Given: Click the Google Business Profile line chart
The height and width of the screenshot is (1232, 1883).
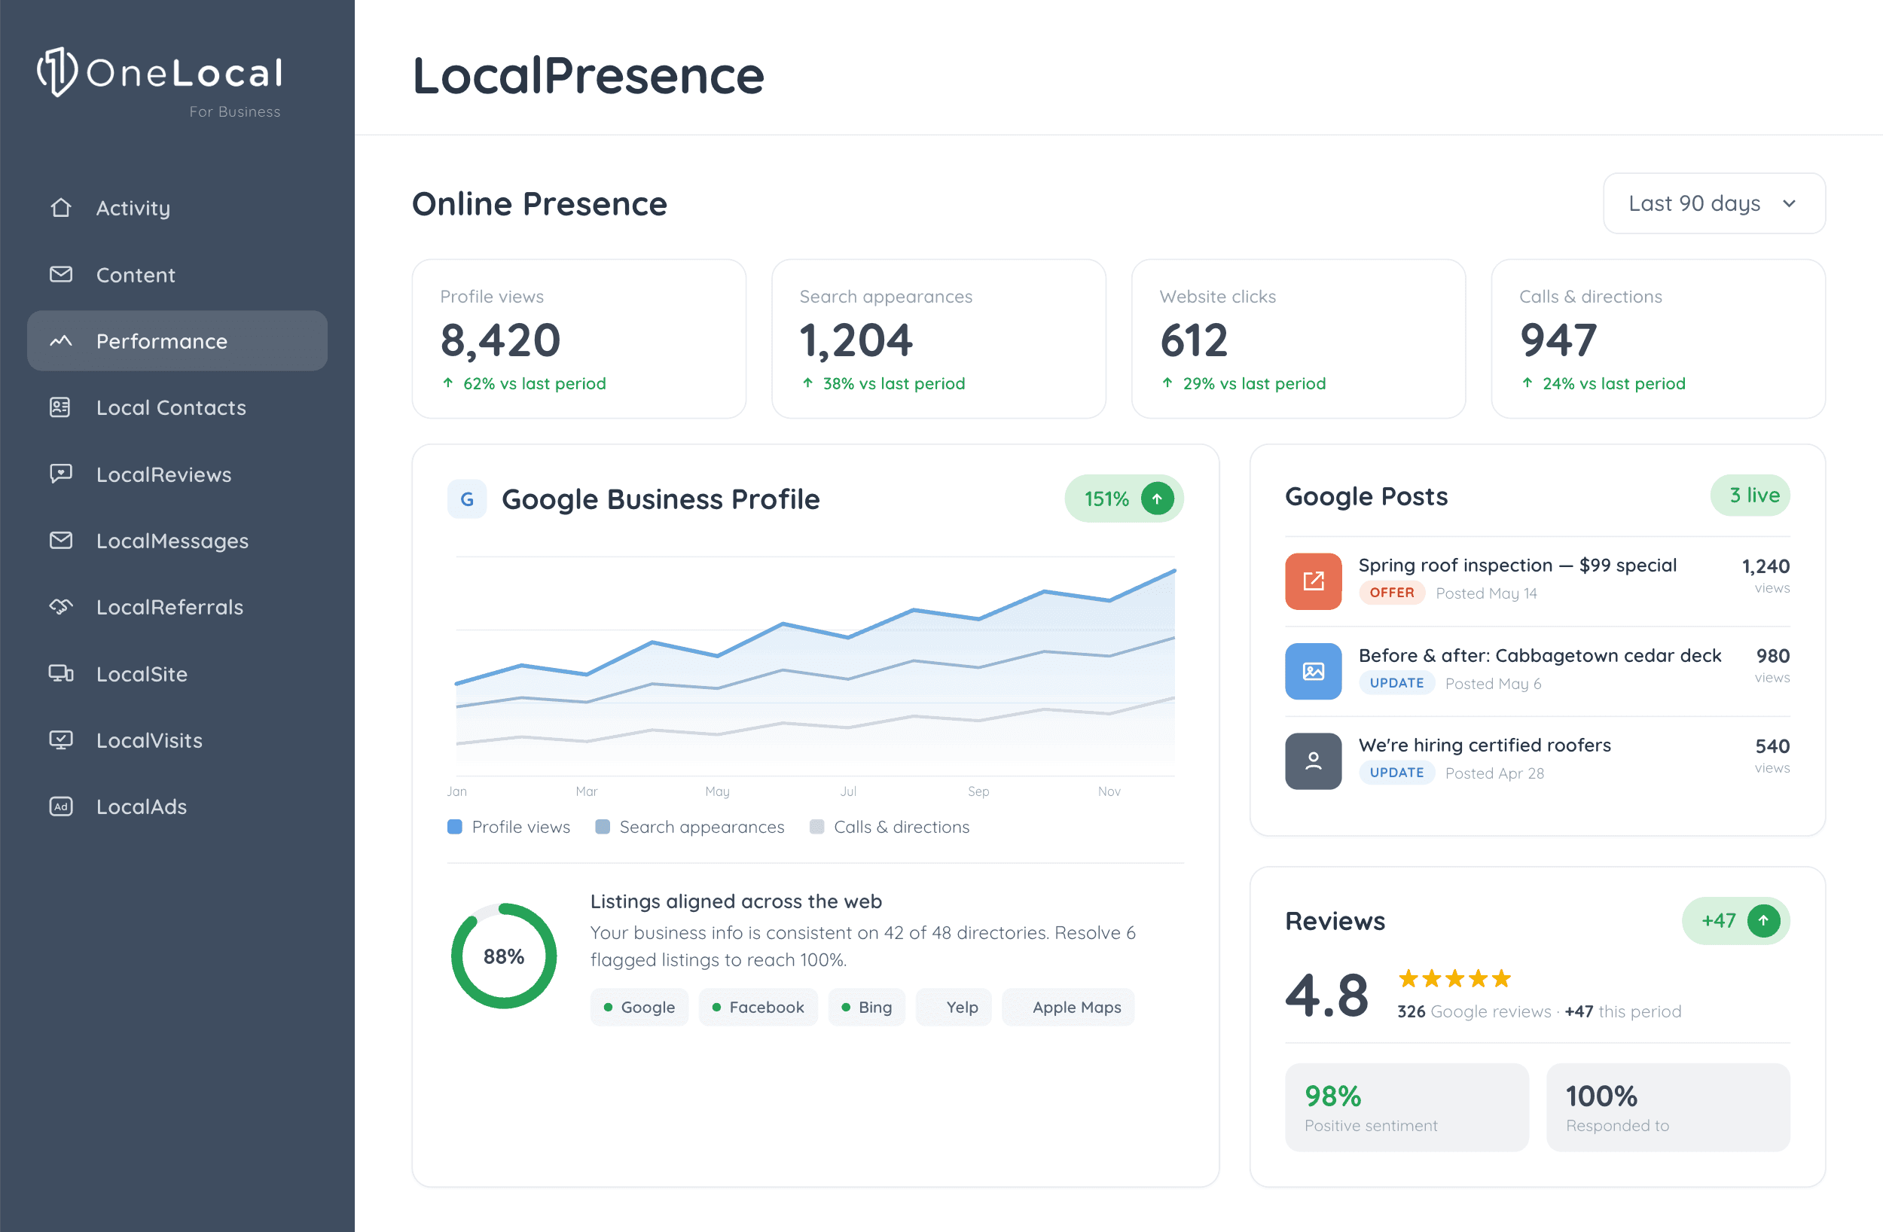Looking at the screenshot, I should (815, 666).
